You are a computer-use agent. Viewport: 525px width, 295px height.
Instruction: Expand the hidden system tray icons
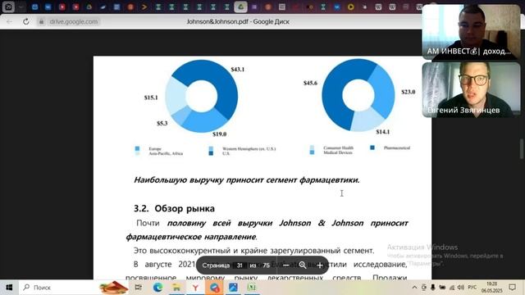pos(414,288)
